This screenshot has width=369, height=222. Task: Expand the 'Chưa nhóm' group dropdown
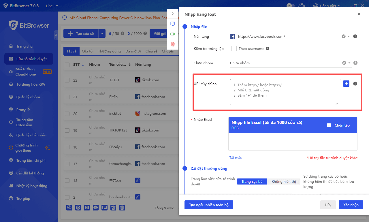click(x=349, y=63)
